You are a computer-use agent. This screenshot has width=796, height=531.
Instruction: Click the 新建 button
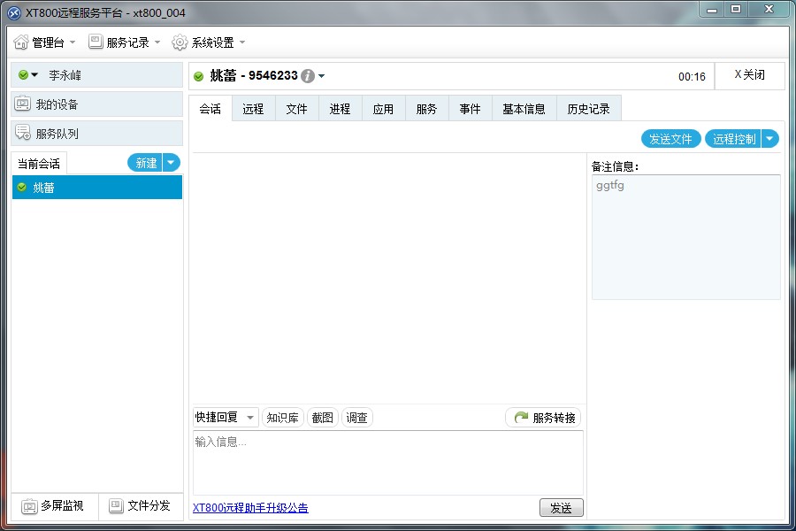click(x=145, y=163)
